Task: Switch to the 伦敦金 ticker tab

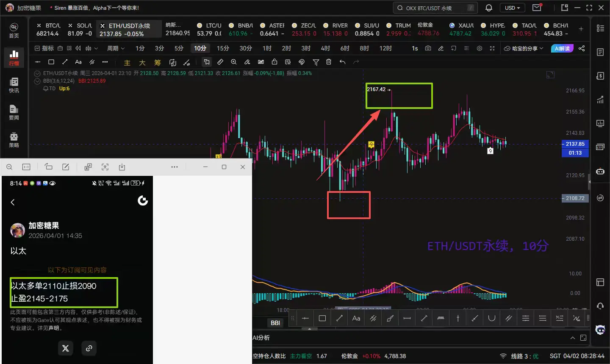Action: [x=429, y=30]
